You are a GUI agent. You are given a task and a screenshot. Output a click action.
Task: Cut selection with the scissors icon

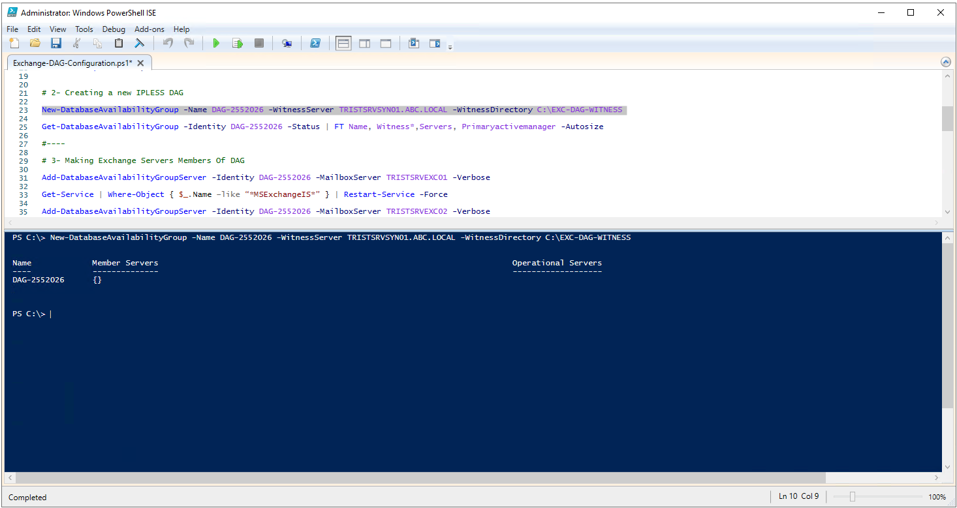tap(77, 43)
